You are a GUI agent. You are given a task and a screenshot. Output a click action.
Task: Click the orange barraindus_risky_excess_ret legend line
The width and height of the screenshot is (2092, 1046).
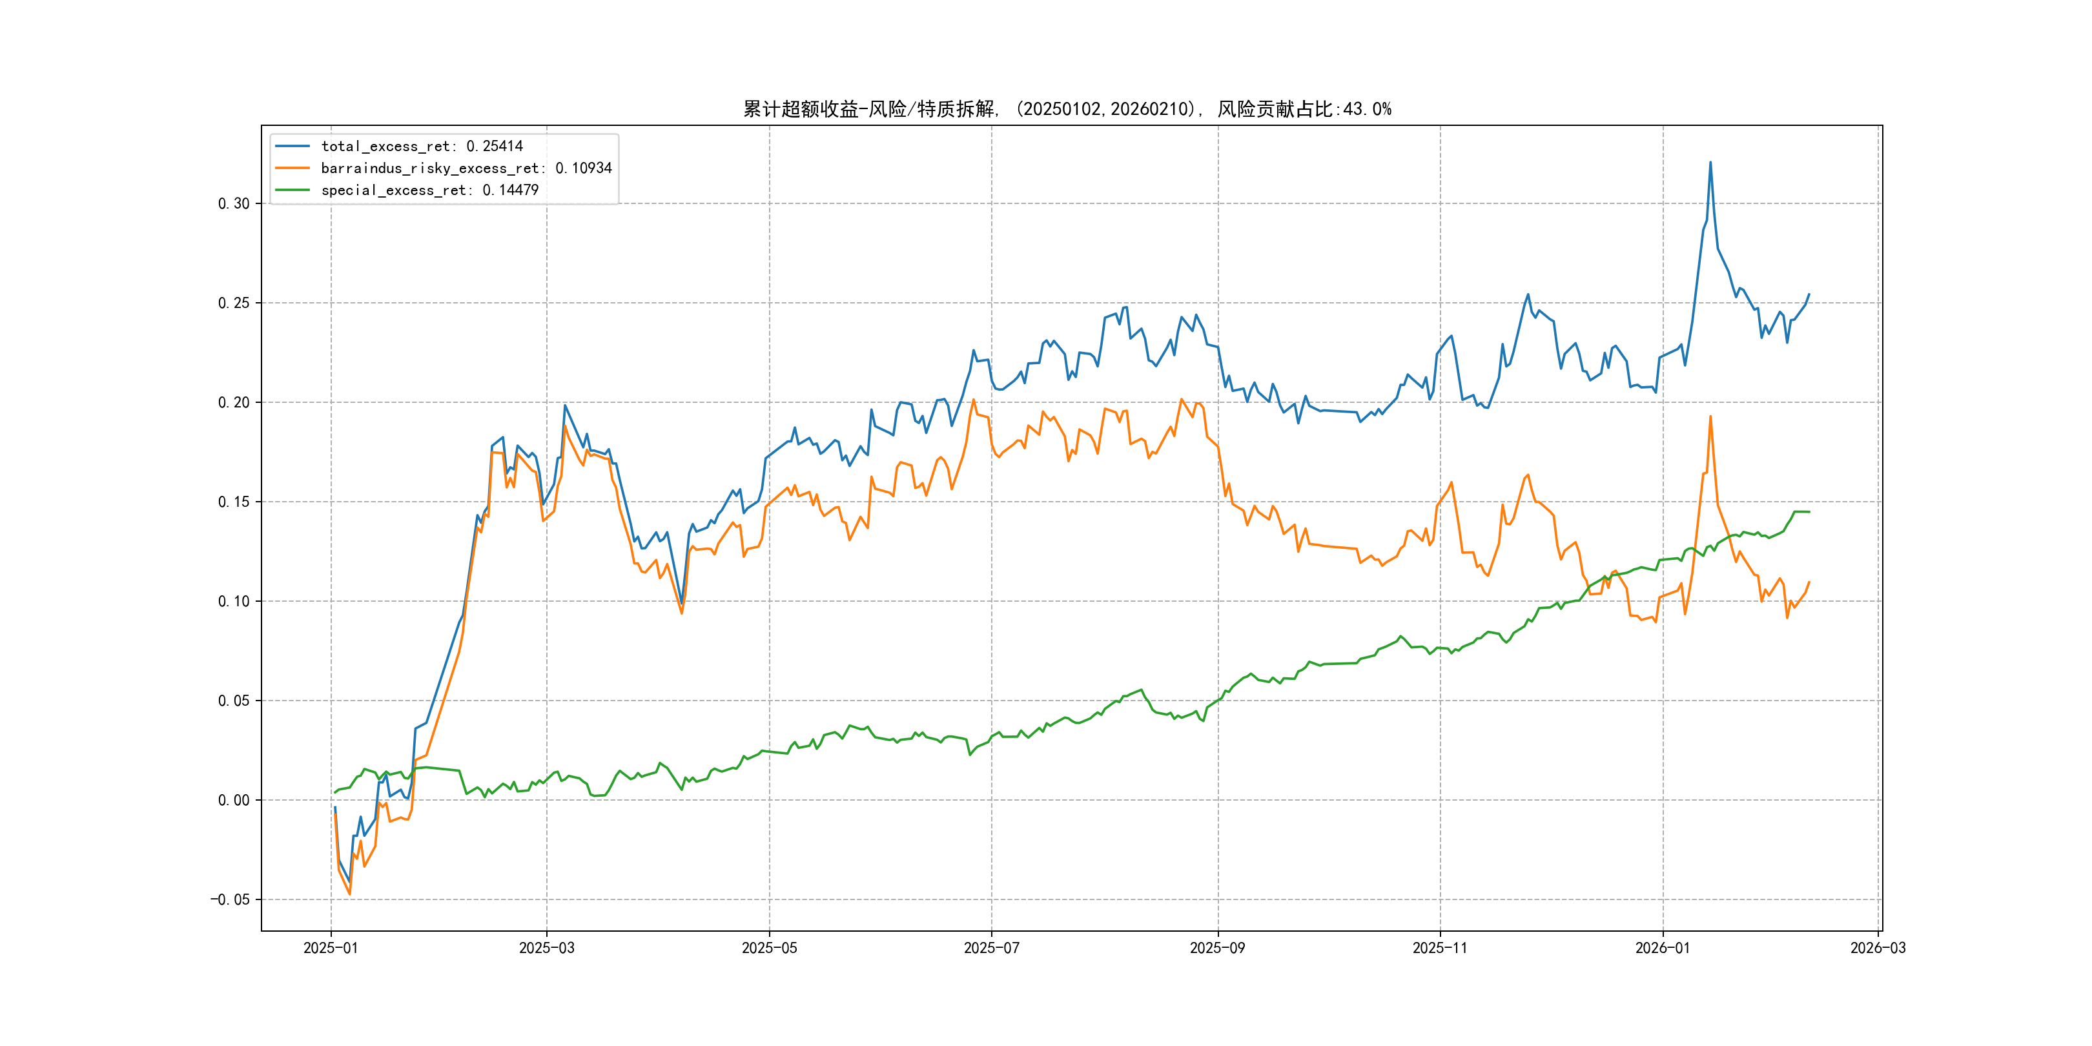click(292, 168)
